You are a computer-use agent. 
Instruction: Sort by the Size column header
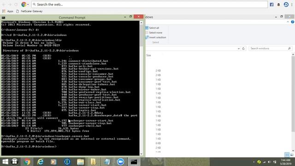point(148,55)
